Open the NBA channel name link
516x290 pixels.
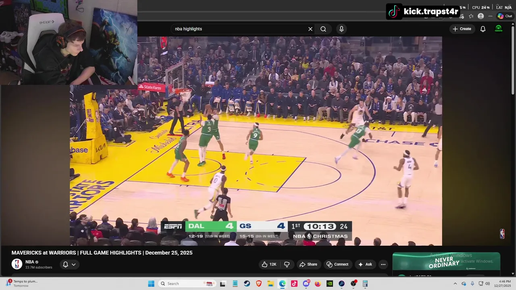(30, 262)
